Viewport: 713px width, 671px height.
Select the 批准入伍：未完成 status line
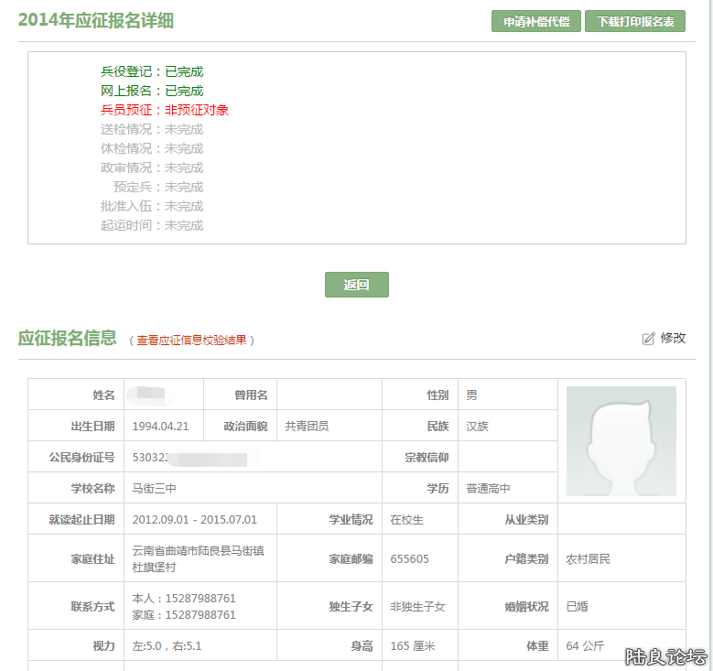[x=152, y=207]
